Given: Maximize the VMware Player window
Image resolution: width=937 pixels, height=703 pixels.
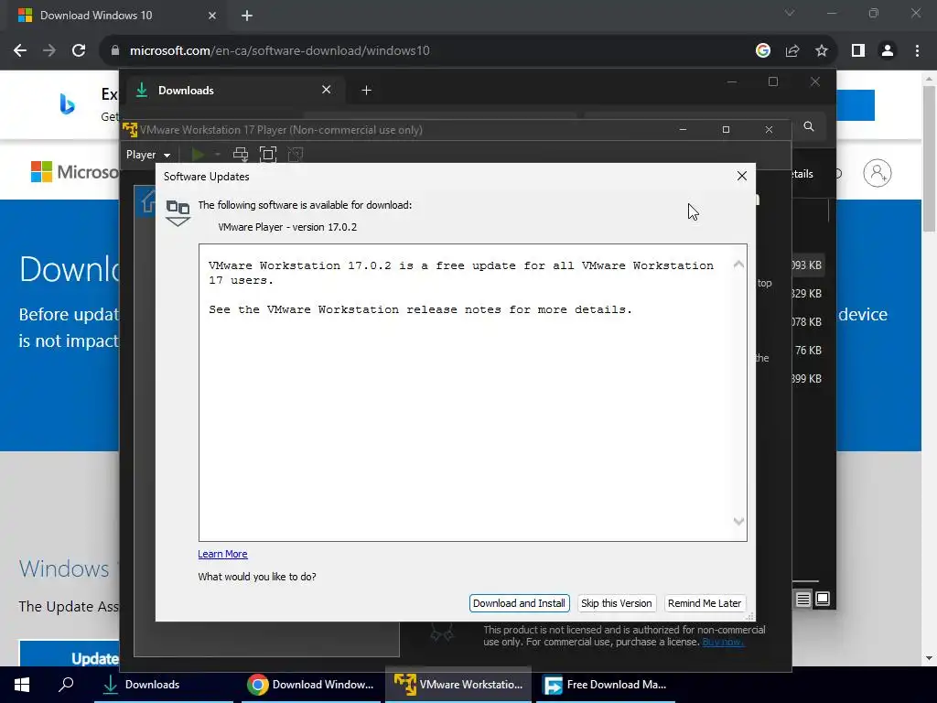Looking at the screenshot, I should (726, 130).
